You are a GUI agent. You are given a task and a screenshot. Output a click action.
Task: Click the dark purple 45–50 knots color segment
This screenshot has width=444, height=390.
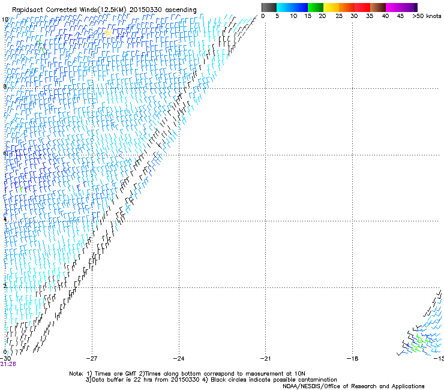tap(409, 7)
